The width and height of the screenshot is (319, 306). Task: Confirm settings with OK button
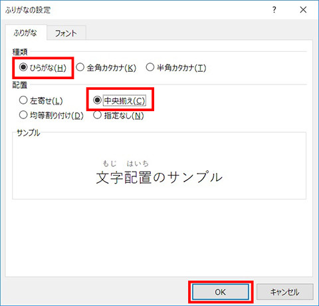(x=221, y=292)
